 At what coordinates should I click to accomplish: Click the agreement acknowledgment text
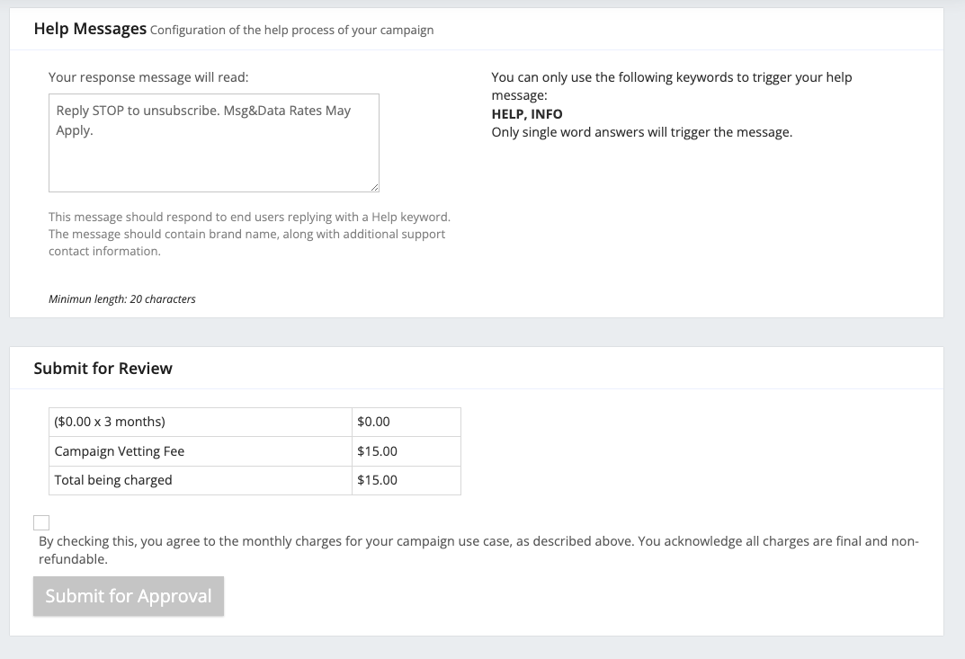click(x=477, y=547)
